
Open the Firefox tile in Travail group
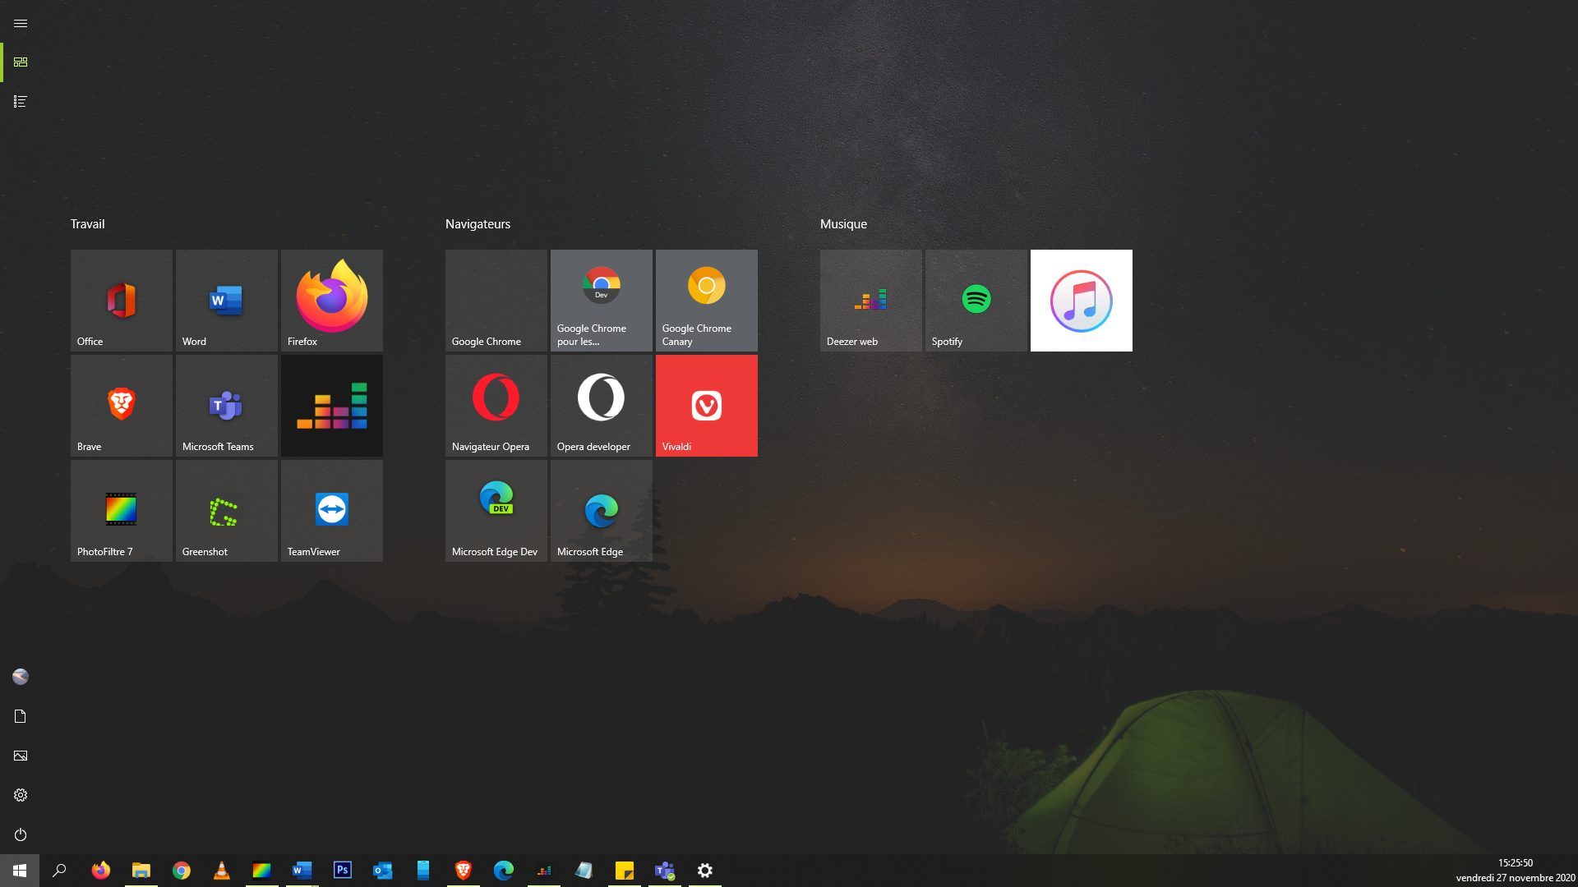click(332, 301)
